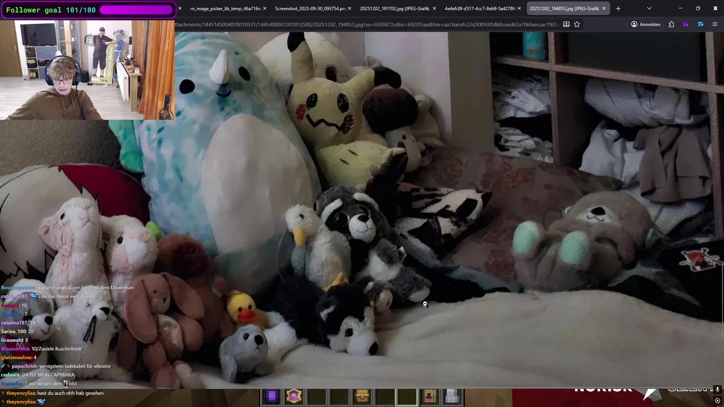The image size is (724, 407).
Task: Bookmark this page with the star icon
Action: point(577,24)
